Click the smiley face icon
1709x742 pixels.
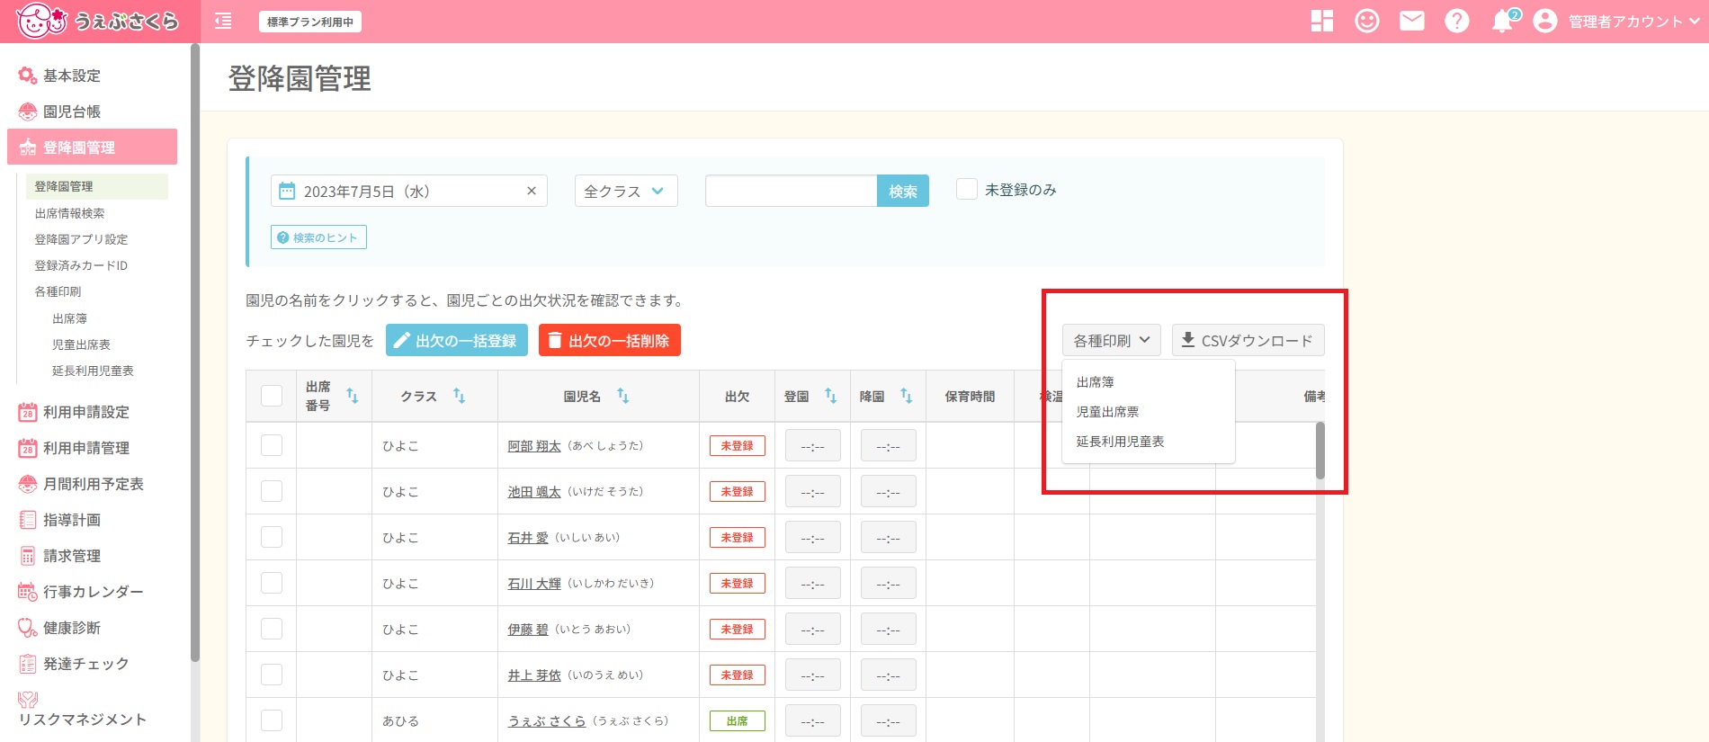[x=1367, y=21]
